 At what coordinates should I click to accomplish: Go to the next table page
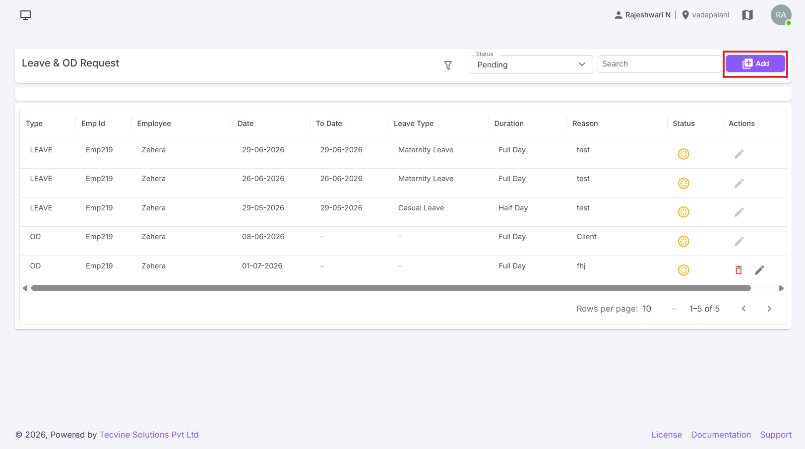click(x=769, y=309)
